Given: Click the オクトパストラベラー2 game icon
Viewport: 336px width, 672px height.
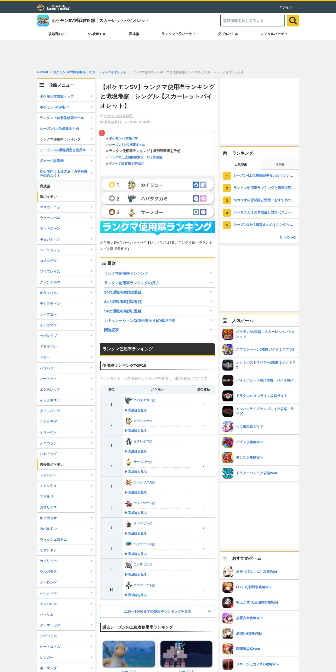Looking at the screenshot, I should tap(228, 365).
